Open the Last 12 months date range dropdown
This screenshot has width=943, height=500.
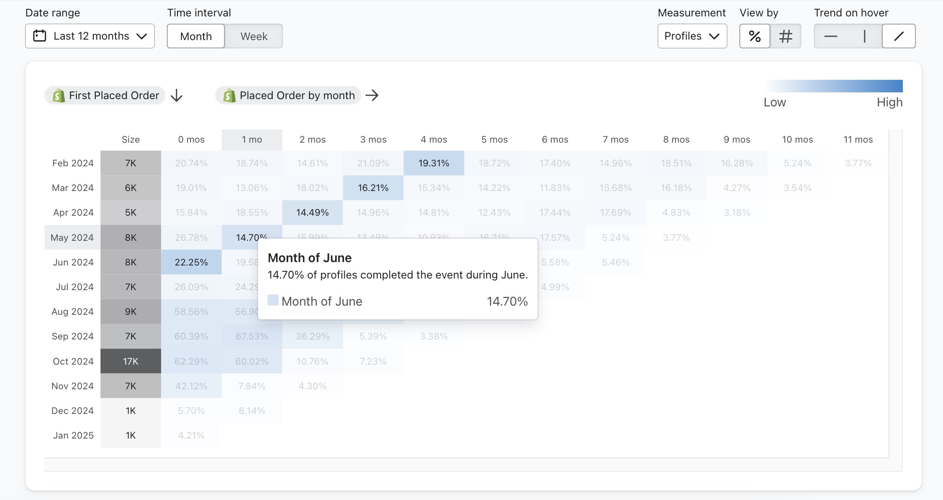click(90, 36)
